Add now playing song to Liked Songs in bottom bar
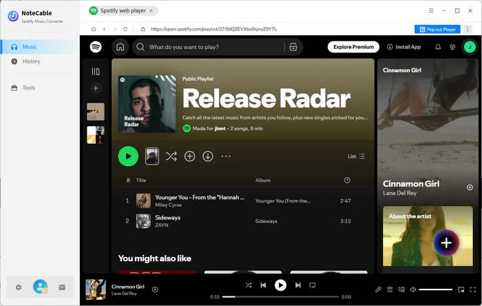This screenshot has height=306, width=482. (155, 289)
